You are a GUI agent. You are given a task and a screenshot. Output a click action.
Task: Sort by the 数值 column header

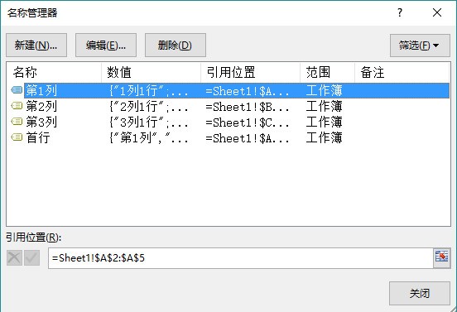[x=151, y=72]
